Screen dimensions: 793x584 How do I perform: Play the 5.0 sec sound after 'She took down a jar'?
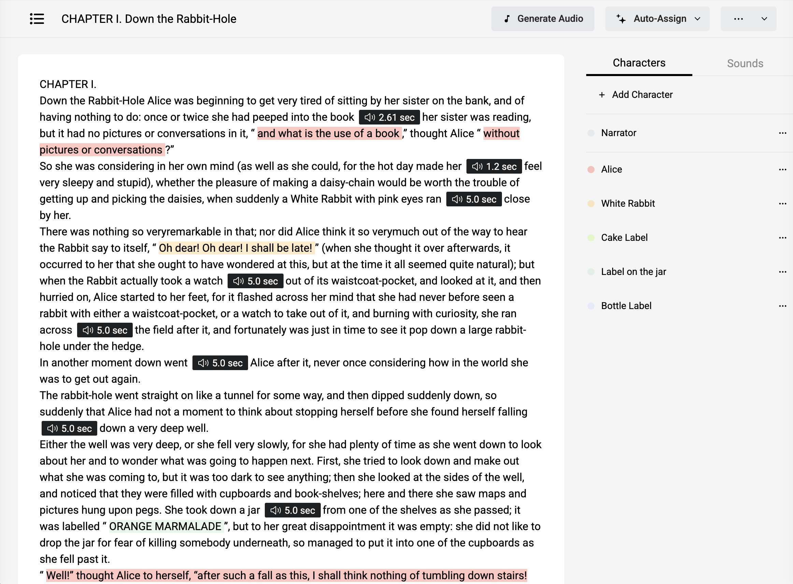292,510
